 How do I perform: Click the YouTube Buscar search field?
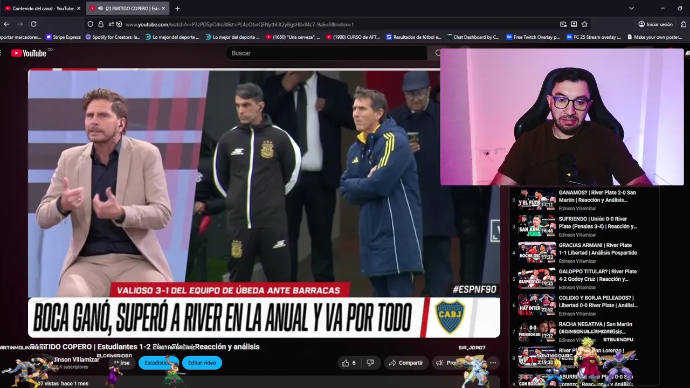(326, 53)
